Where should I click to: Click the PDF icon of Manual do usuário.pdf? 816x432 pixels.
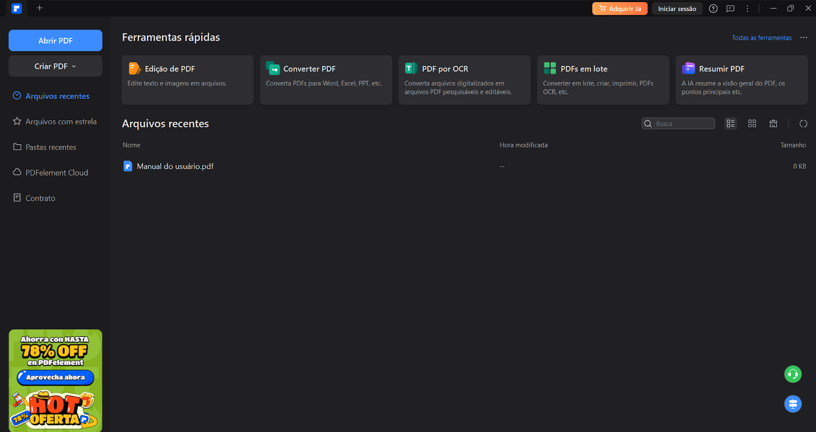click(128, 166)
